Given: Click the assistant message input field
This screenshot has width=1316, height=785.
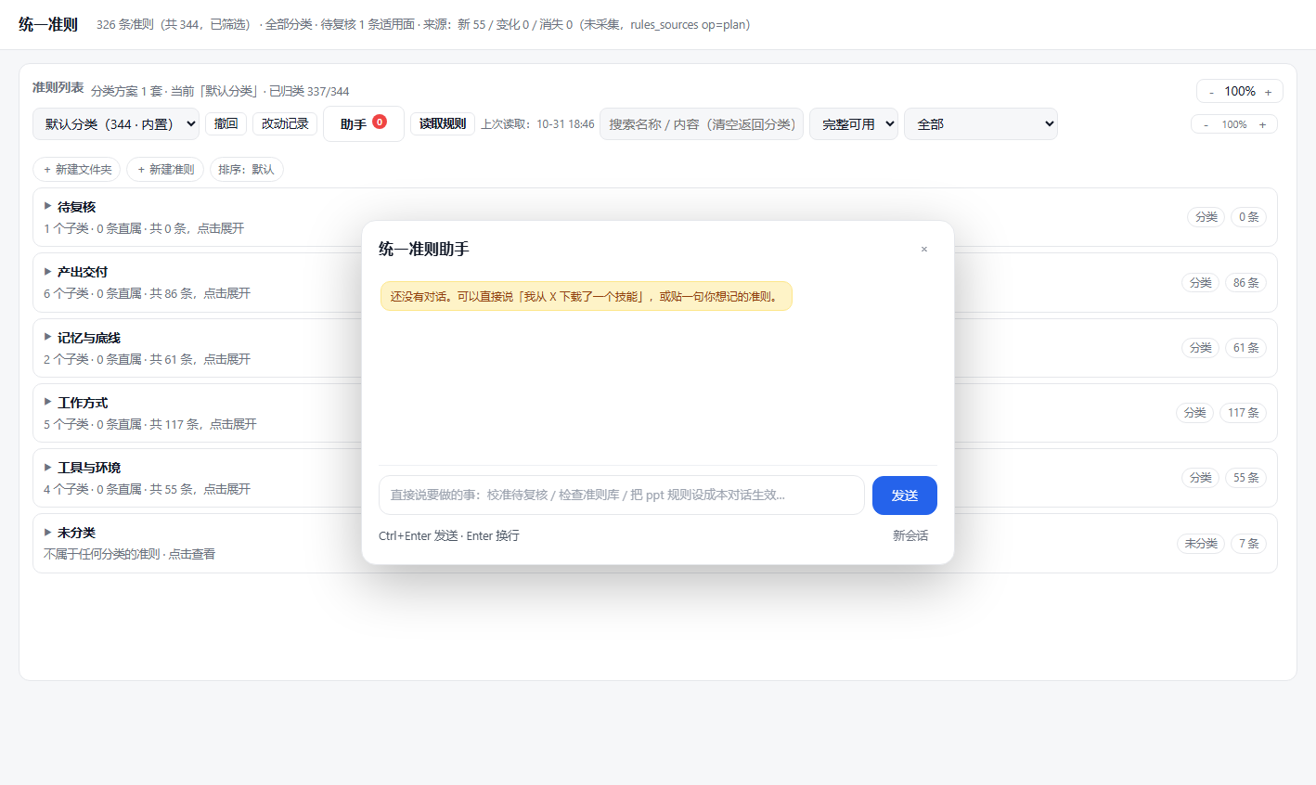Looking at the screenshot, I should (622, 495).
